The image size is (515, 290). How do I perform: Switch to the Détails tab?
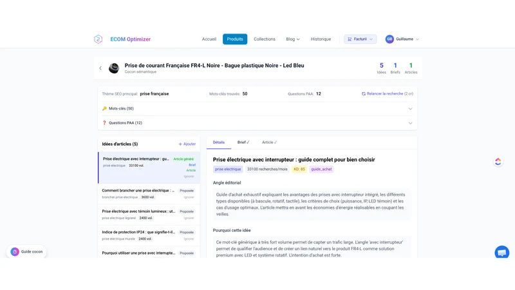[x=219, y=142]
